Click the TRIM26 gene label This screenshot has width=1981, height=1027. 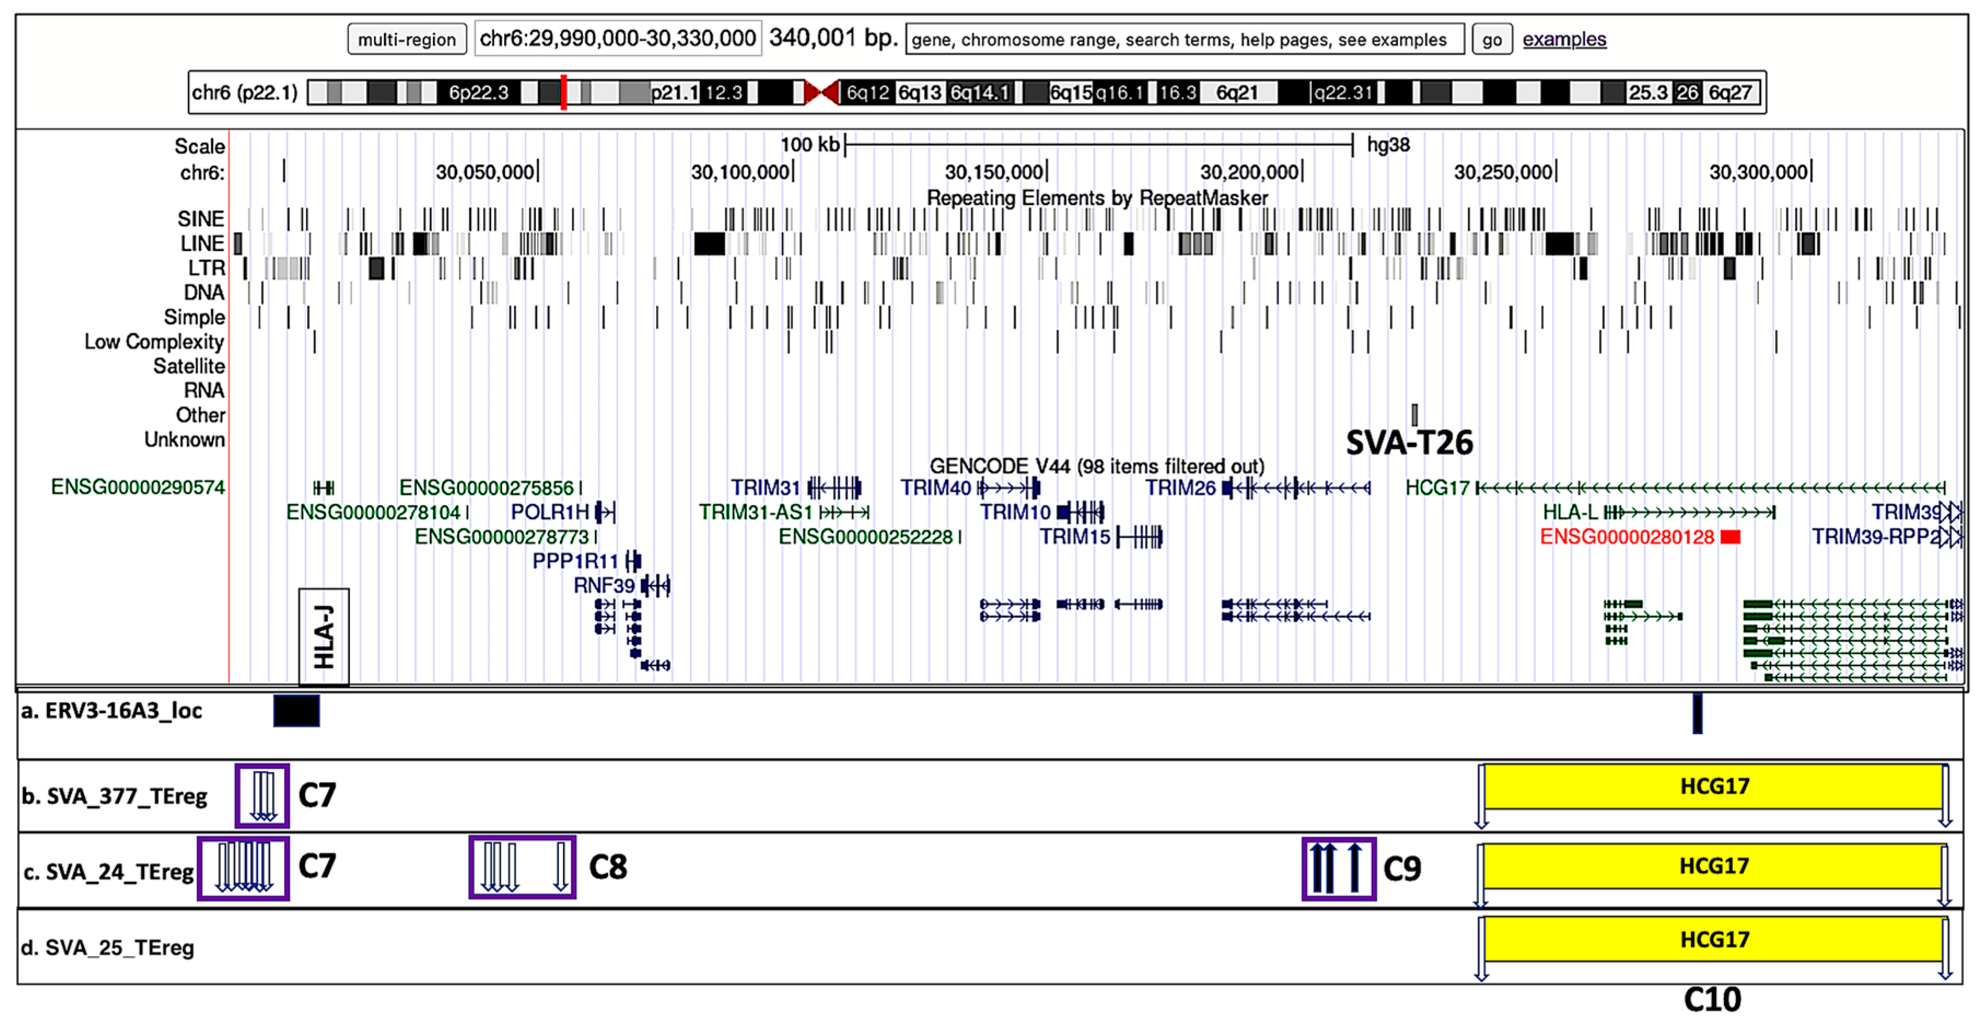point(1179,488)
